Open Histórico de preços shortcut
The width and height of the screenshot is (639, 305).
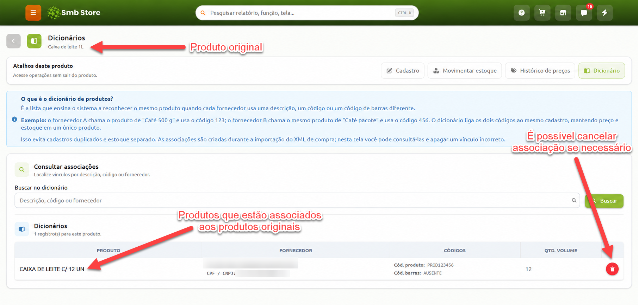click(540, 71)
